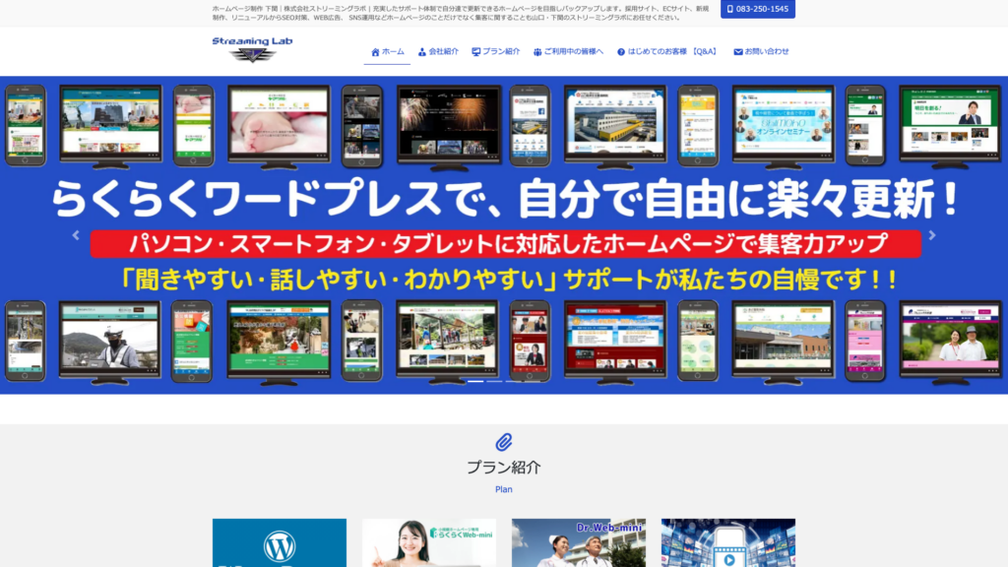Open the らくらくWeb-mini plan card
This screenshot has height=567, width=1008.
point(429,542)
